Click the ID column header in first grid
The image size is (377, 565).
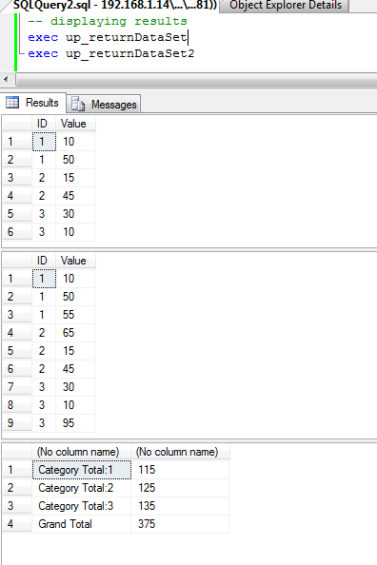(44, 124)
